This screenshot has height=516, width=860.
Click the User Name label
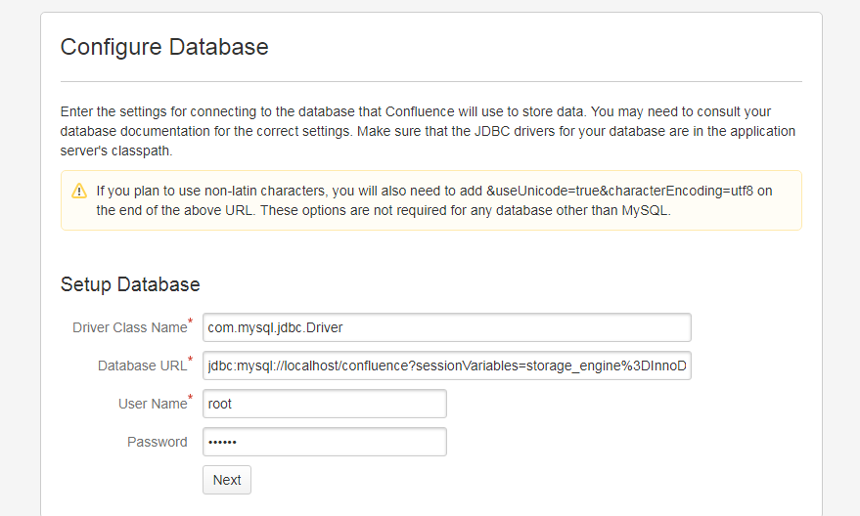coord(153,404)
